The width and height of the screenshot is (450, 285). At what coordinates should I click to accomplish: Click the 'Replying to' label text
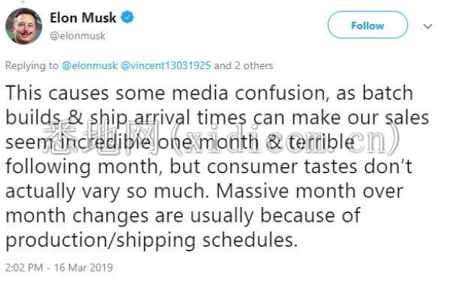(31, 66)
